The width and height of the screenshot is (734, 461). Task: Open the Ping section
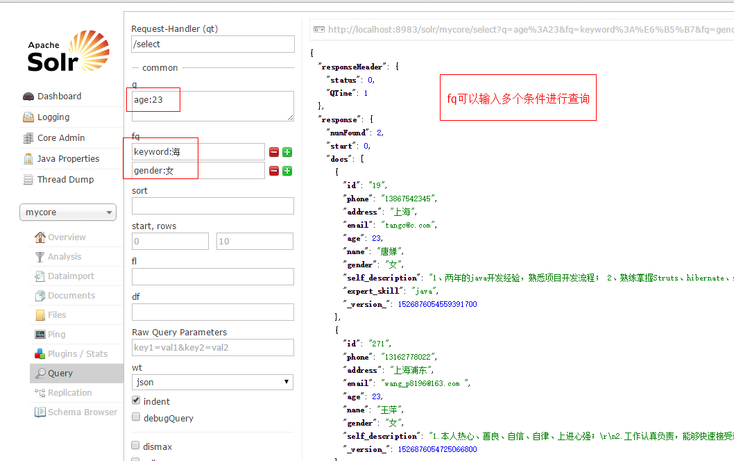[57, 335]
